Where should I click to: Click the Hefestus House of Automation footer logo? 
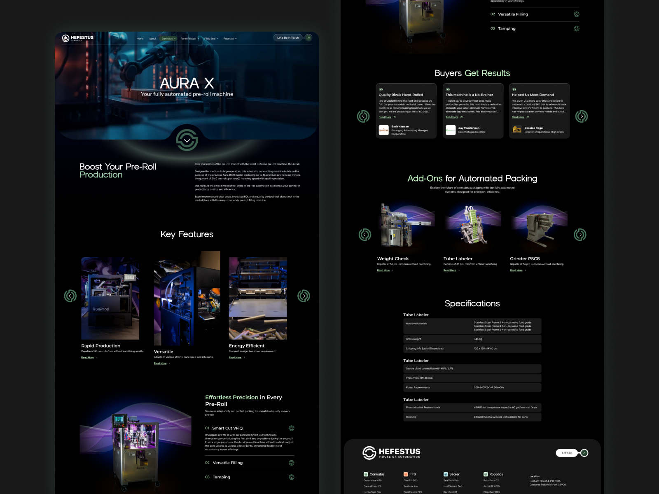tap(391, 453)
